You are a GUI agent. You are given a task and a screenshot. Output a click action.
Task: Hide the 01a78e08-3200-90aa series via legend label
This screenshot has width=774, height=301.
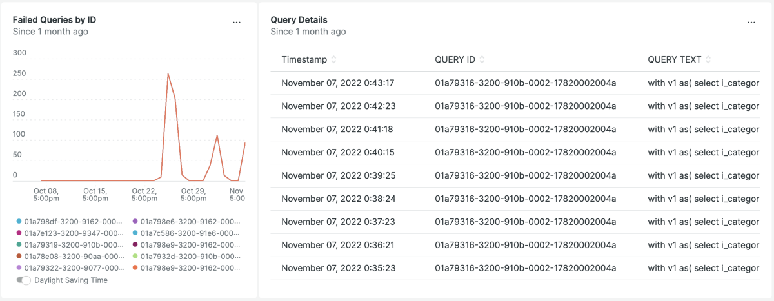pyautogui.click(x=74, y=257)
